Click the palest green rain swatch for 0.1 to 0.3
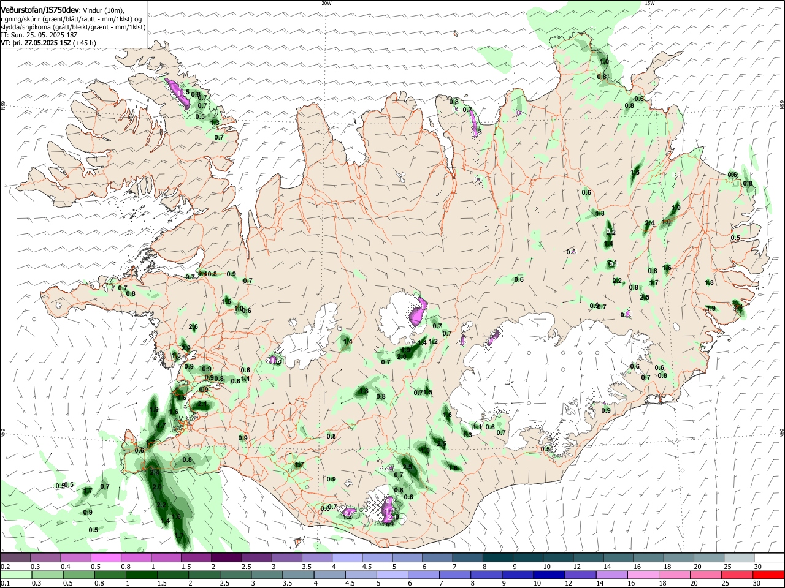Viewport: 785px width, 588px height. click(15, 575)
